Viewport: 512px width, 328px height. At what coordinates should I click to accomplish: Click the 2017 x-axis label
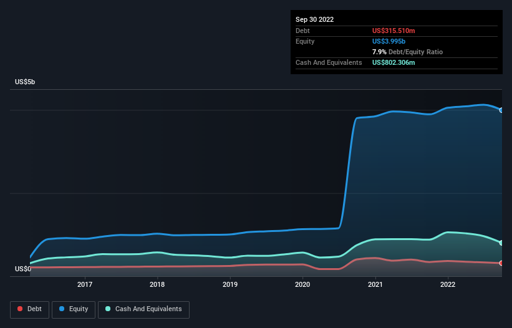[x=85, y=284]
